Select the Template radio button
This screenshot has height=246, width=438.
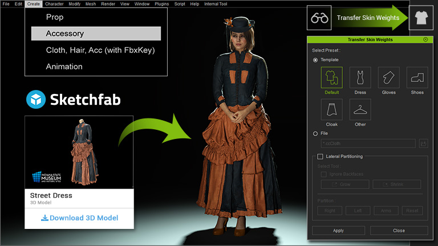click(316, 60)
